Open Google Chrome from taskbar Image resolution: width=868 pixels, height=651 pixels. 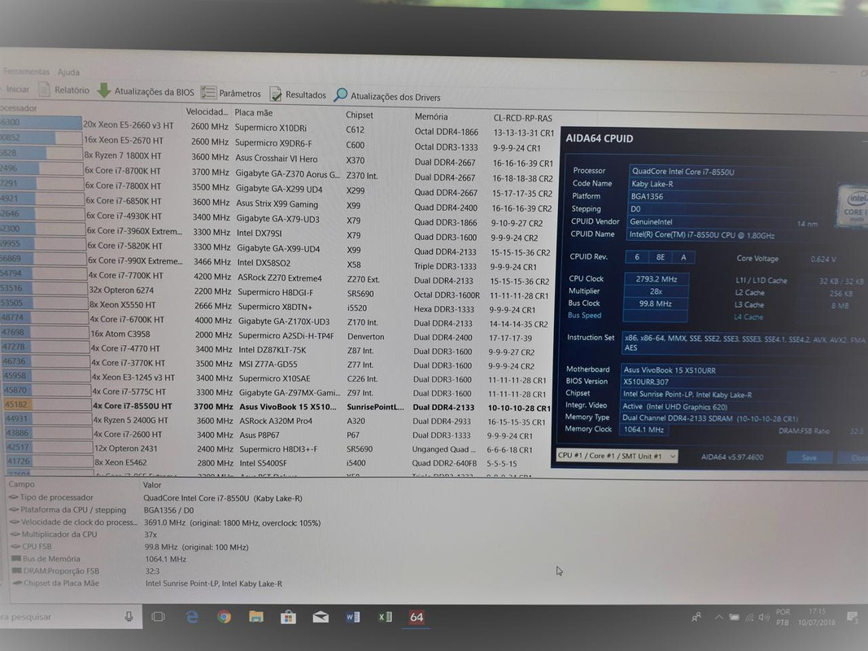(x=224, y=617)
